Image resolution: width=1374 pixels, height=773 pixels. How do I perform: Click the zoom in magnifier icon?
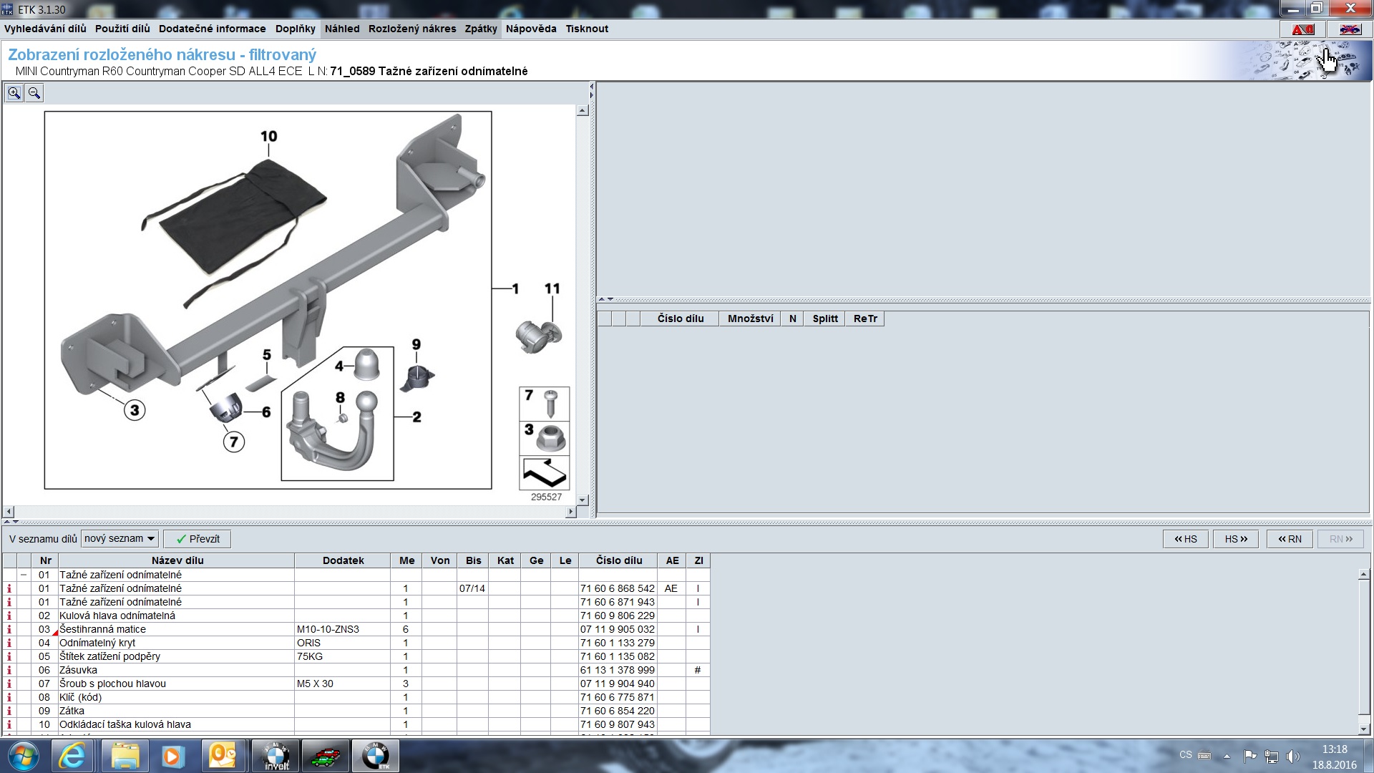coord(14,93)
